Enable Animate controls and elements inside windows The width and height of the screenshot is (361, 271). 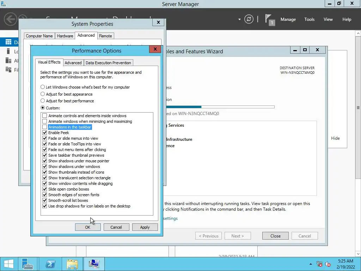click(45, 116)
